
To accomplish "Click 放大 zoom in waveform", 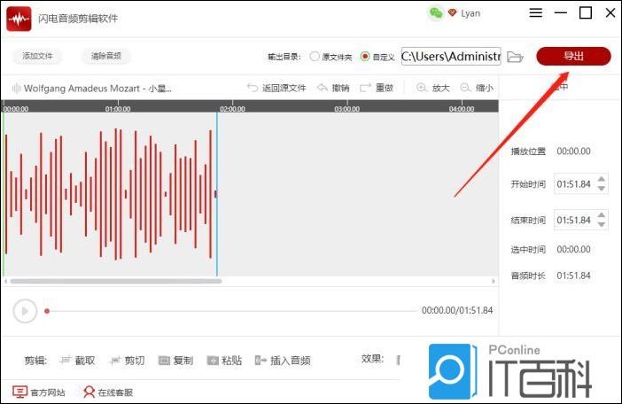I will 433,88.
